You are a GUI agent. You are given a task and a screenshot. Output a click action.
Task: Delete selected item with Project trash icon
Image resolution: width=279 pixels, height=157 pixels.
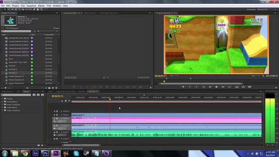pyautogui.click(x=56, y=88)
